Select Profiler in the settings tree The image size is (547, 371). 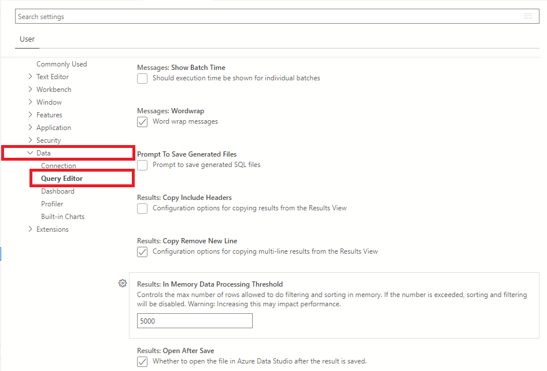(52, 204)
